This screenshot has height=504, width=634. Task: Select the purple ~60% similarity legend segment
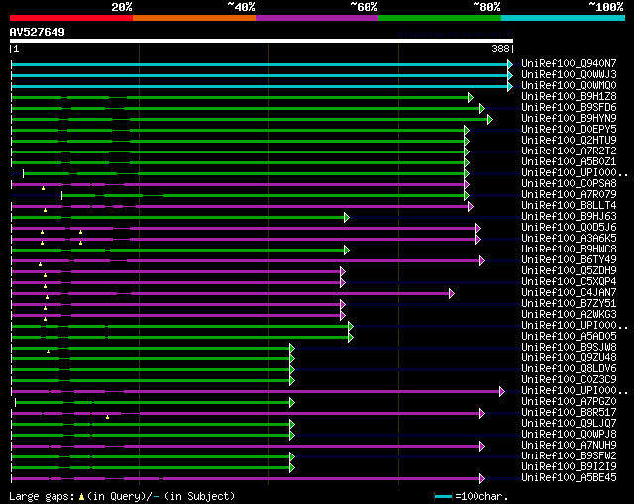coord(317,18)
